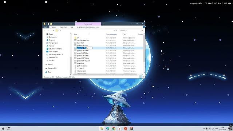The image size is (233, 131).
Task: Open the Explorer help question mark icon
Action: 144,27
